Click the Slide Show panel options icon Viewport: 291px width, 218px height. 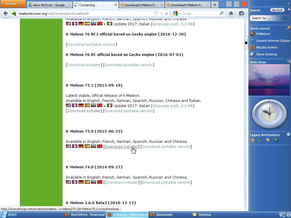(288, 62)
